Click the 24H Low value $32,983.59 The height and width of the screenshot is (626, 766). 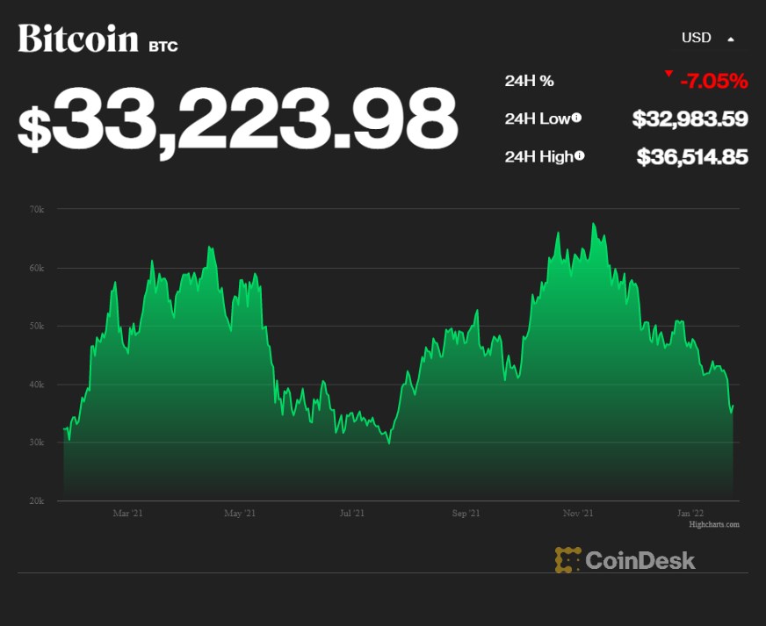[690, 119]
